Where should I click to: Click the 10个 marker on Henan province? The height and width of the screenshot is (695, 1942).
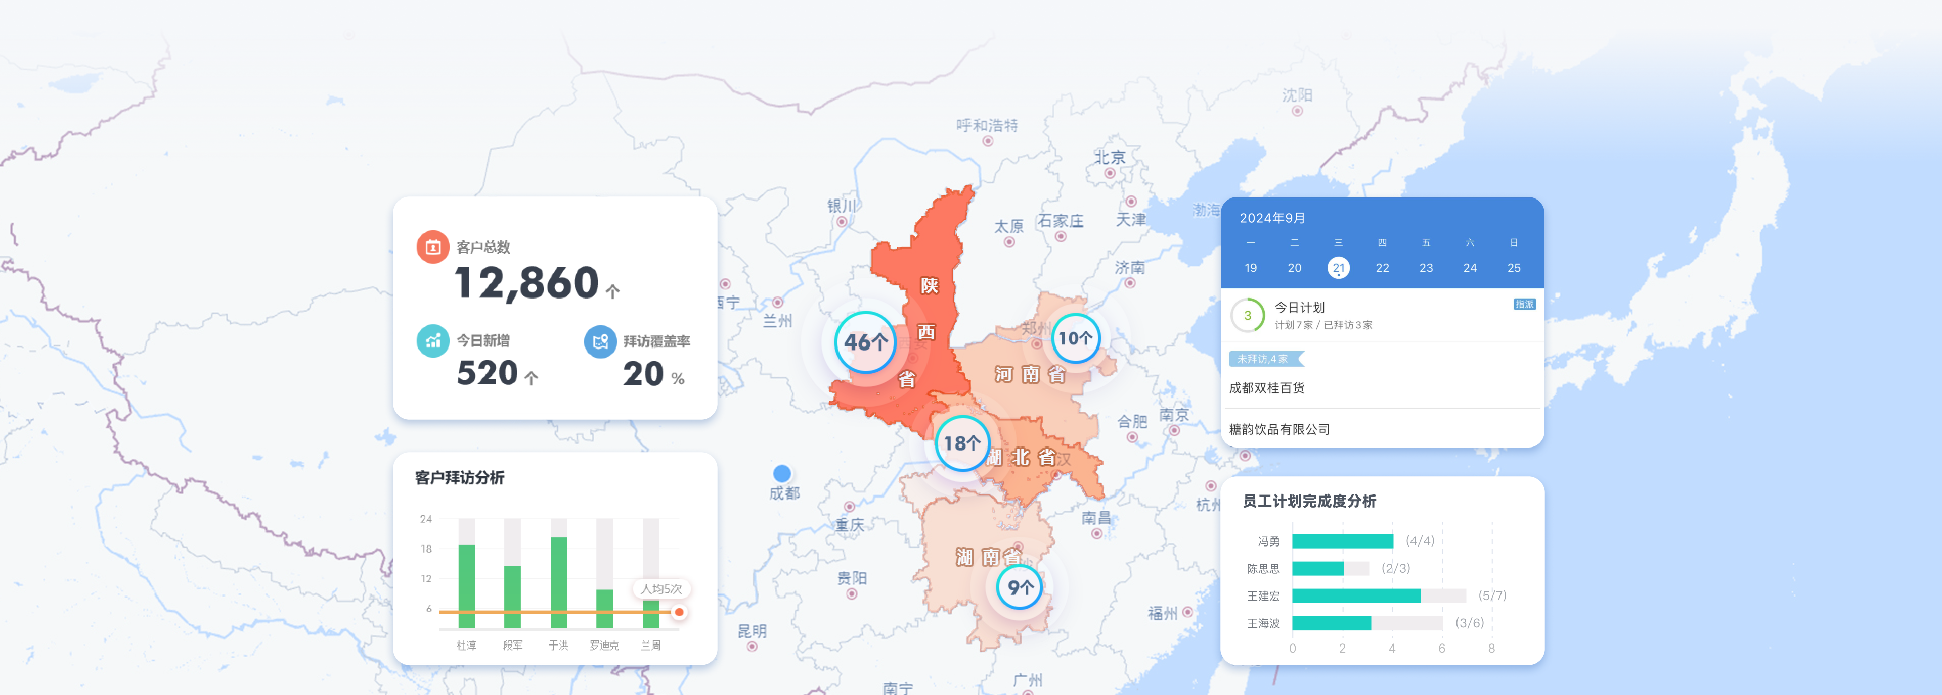pyautogui.click(x=1075, y=339)
